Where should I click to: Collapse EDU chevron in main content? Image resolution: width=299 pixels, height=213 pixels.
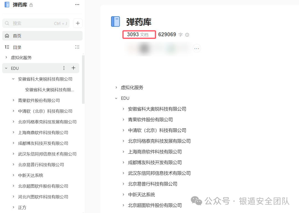(116, 98)
